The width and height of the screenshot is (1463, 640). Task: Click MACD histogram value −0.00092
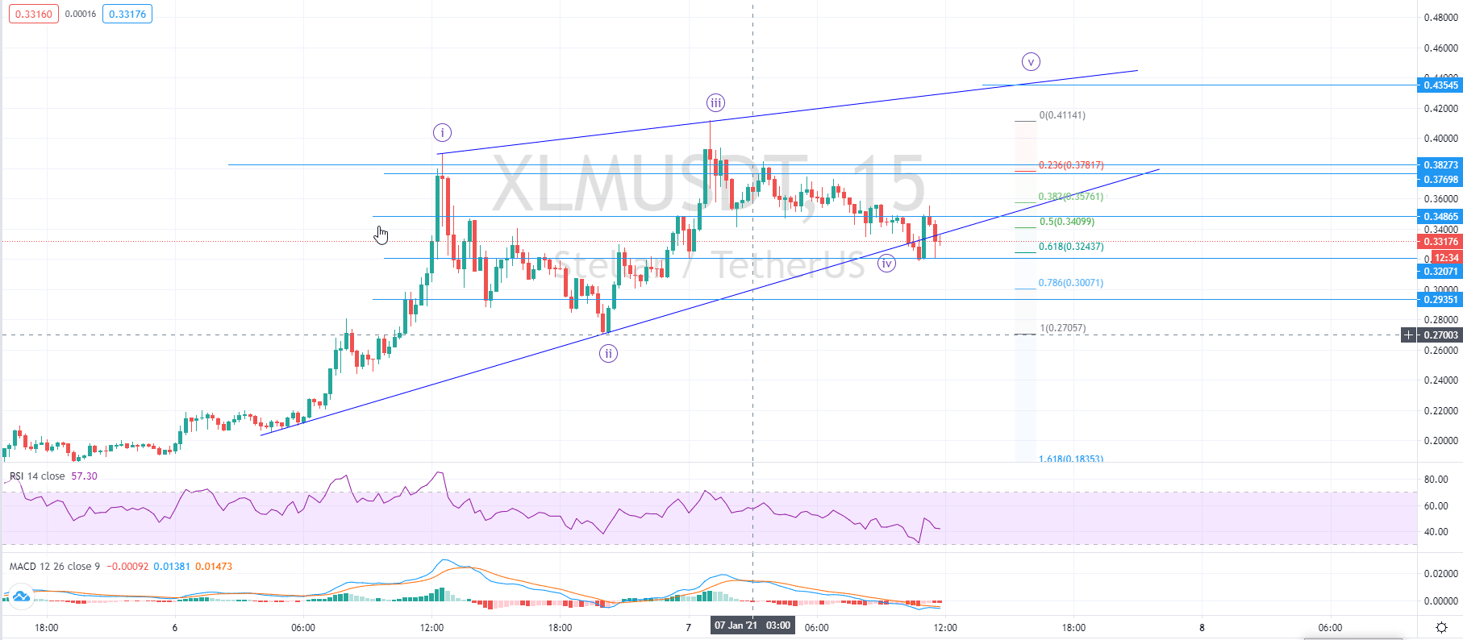[x=127, y=566]
